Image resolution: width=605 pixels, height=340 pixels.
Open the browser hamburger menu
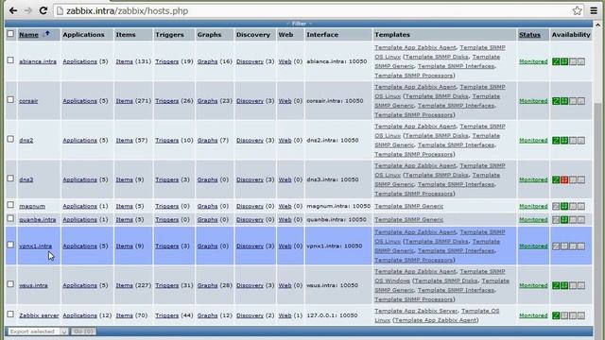[x=594, y=10]
